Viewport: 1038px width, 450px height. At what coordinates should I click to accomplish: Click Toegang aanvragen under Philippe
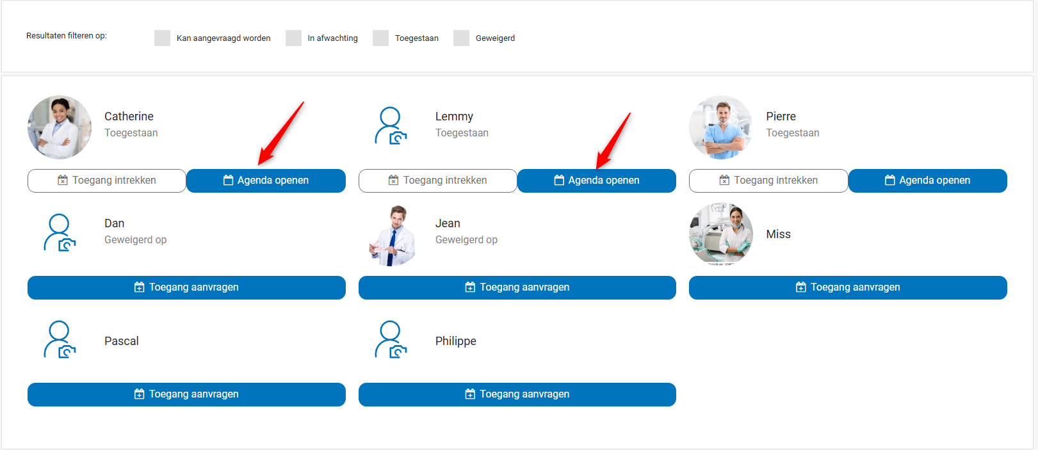click(517, 394)
